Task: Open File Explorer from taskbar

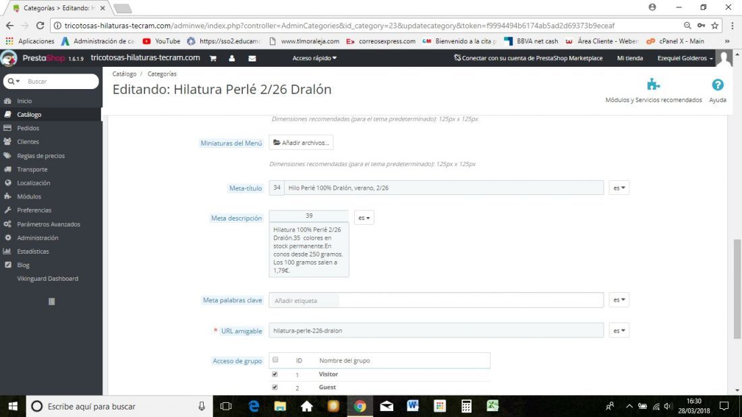Action: [280, 406]
